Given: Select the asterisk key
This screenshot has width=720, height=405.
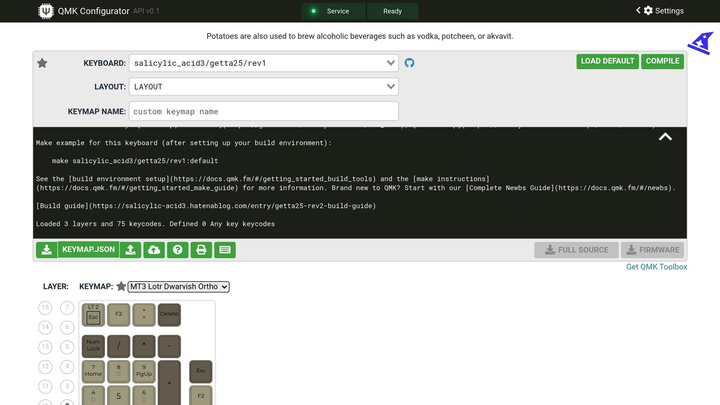Looking at the screenshot, I should tap(144, 346).
